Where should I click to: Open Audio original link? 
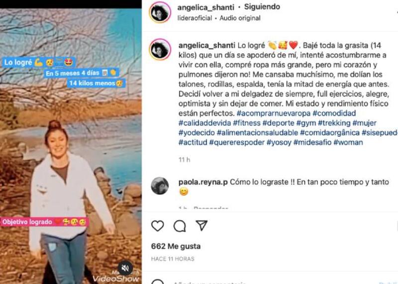[x=240, y=18]
